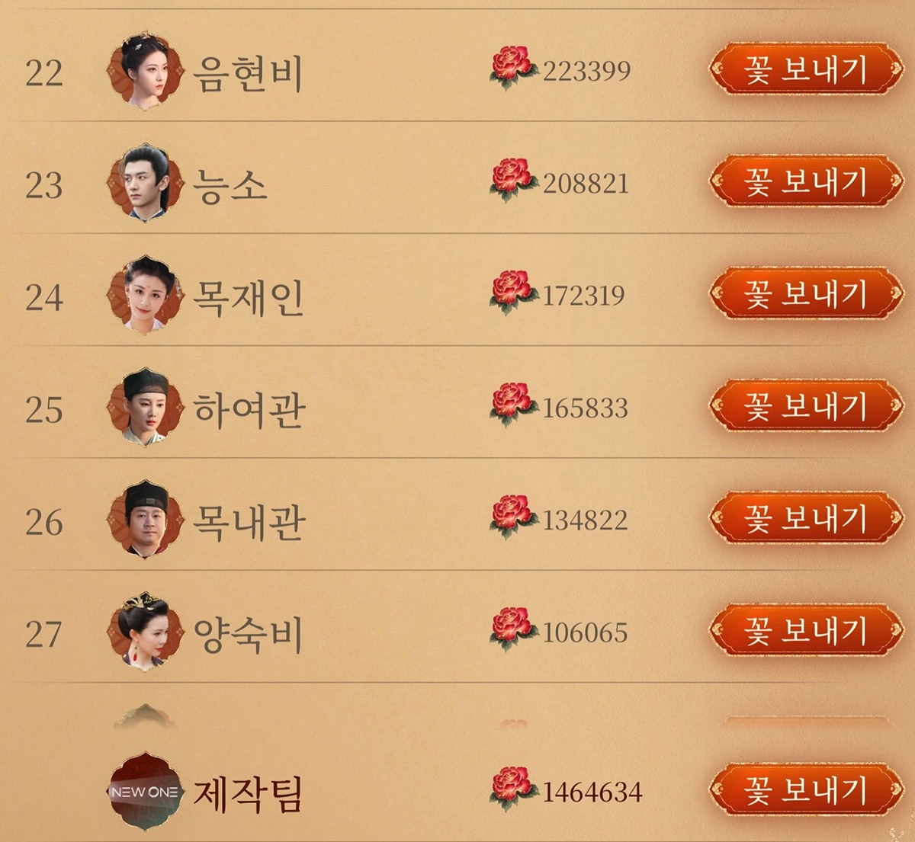
Task: Open the 목내관 character portrait
Action: 145,520
